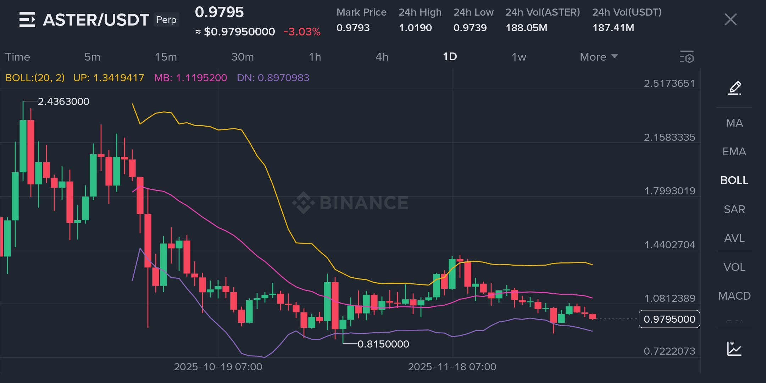Disable the BOLL indicator
The height and width of the screenshot is (383, 766).
click(x=734, y=180)
